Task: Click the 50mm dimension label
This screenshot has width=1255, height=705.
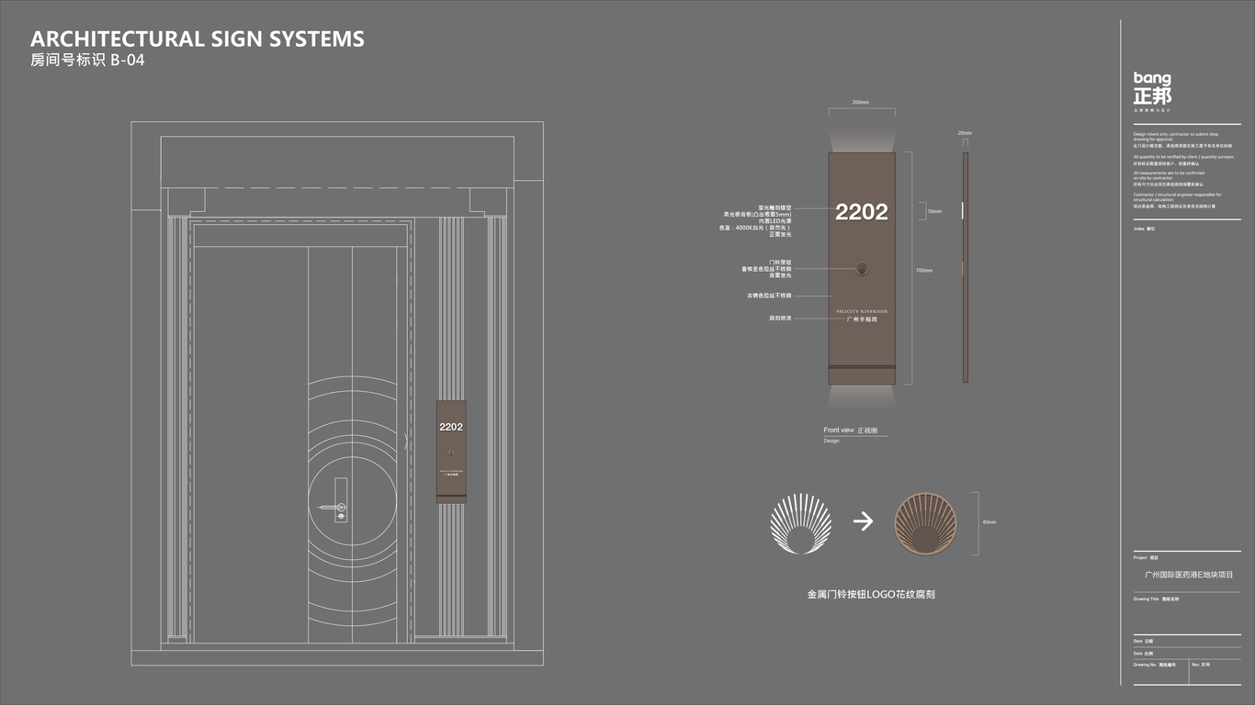Action: pos(934,211)
